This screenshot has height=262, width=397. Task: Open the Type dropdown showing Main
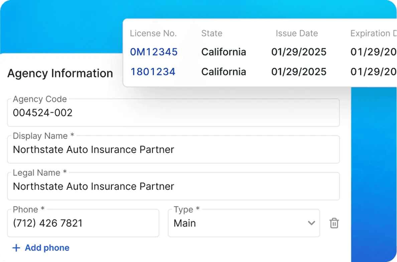coord(244,223)
